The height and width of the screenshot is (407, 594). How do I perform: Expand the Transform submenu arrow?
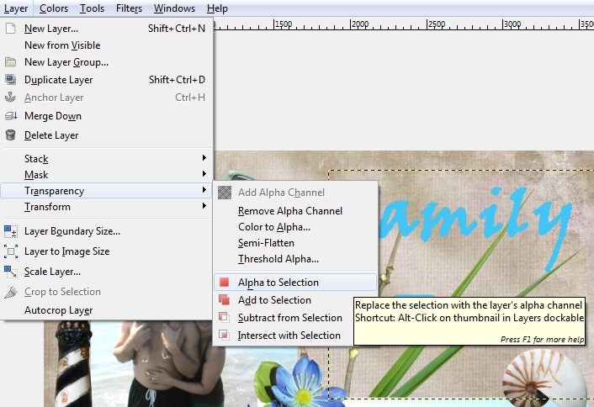[204, 205]
